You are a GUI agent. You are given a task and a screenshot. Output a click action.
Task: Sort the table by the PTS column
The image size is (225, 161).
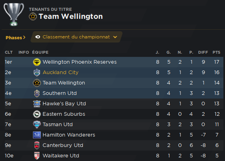[217, 52]
